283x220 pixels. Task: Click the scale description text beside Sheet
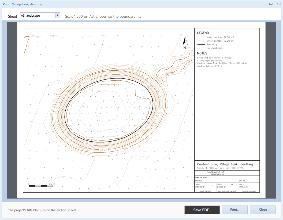tap(103, 16)
